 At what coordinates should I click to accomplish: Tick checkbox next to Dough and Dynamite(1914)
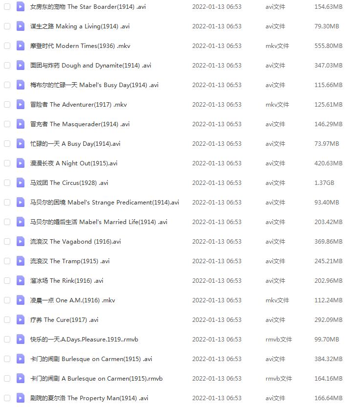pyautogui.click(x=7, y=66)
